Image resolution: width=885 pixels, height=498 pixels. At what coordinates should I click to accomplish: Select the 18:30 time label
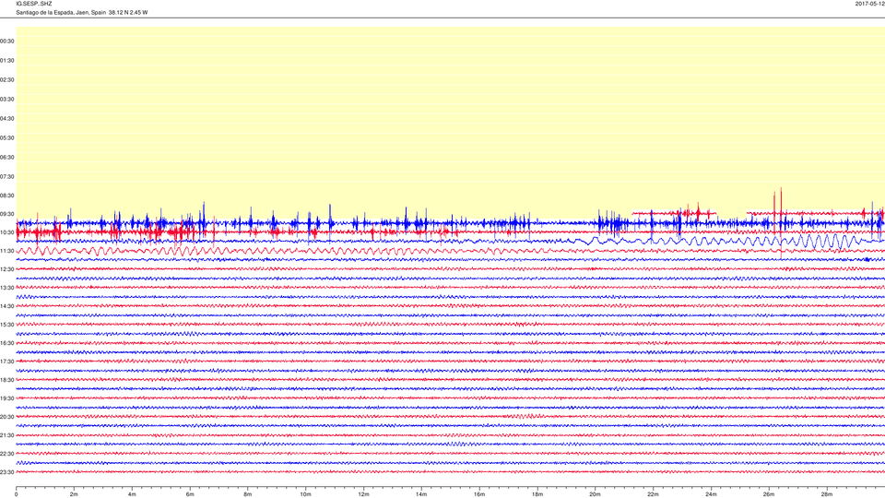(7, 380)
